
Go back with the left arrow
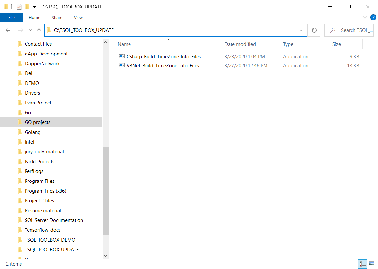pyautogui.click(x=8, y=30)
